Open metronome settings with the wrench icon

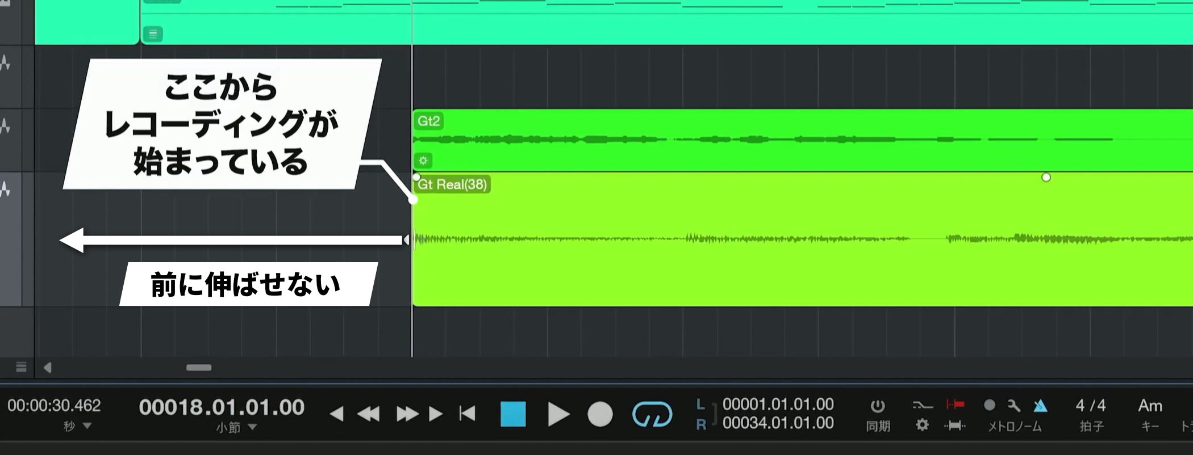coord(1014,406)
